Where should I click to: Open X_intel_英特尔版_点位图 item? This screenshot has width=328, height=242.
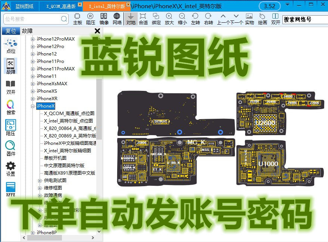pos(68,121)
